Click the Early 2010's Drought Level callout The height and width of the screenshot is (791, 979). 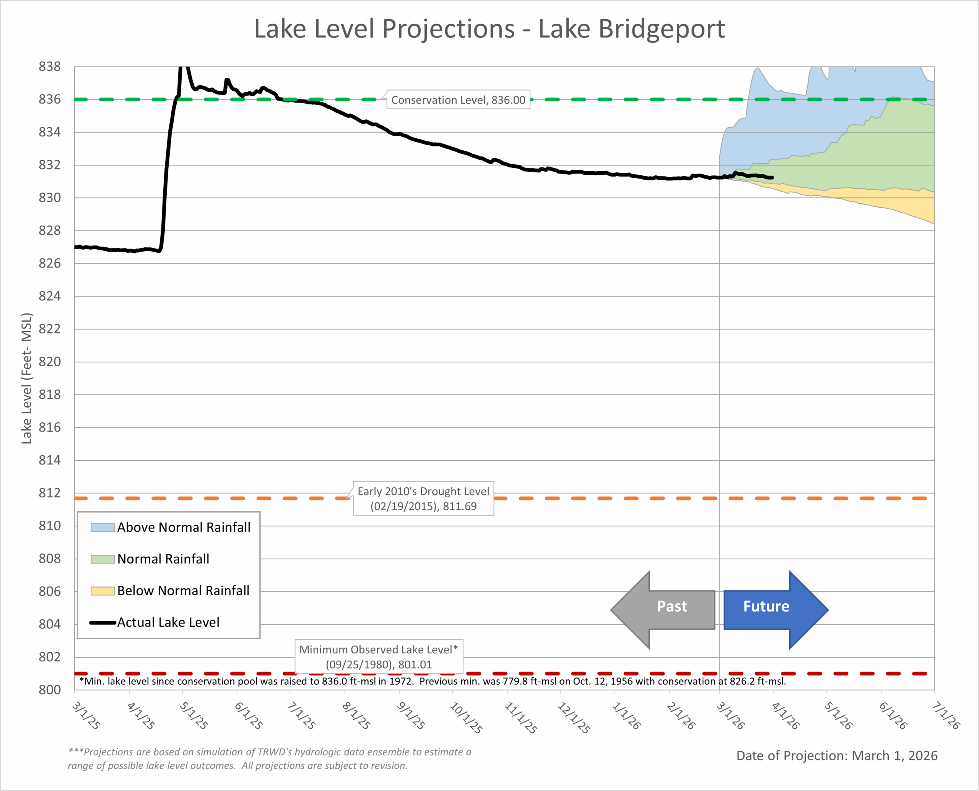423,499
